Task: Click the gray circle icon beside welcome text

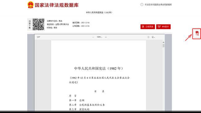Action: coord(142,5)
